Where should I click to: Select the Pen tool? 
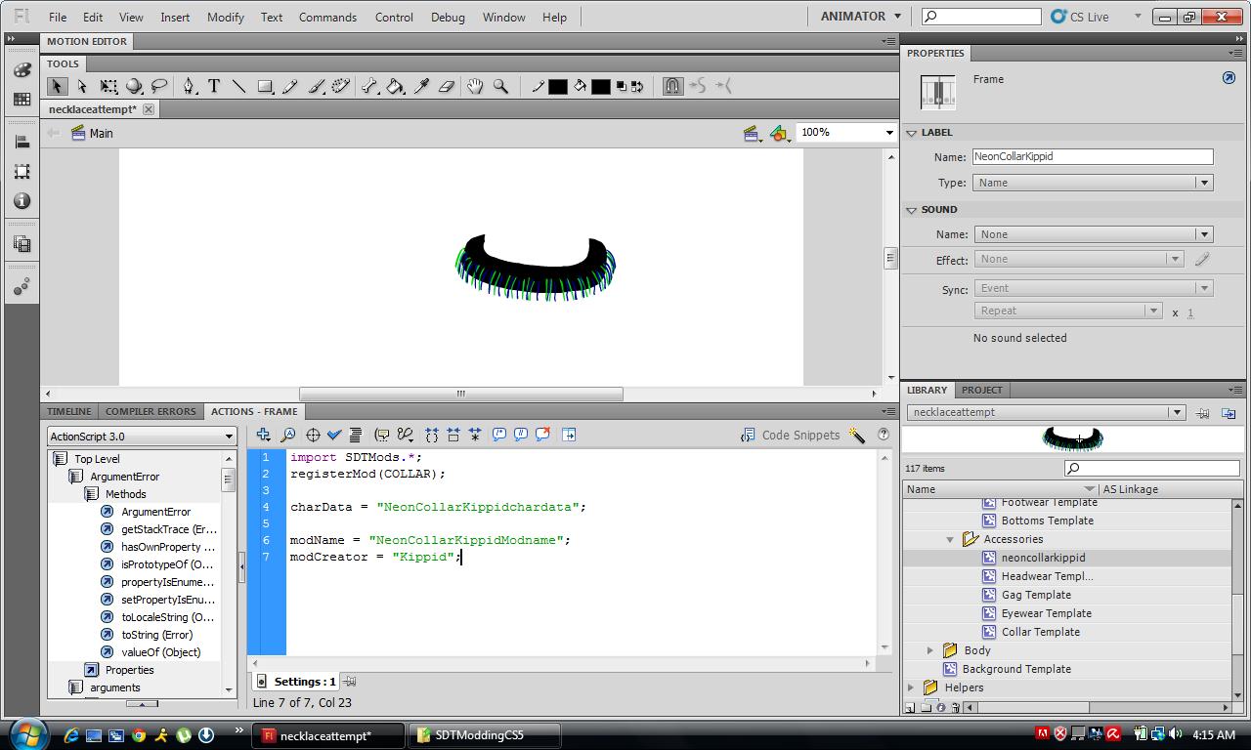click(189, 87)
